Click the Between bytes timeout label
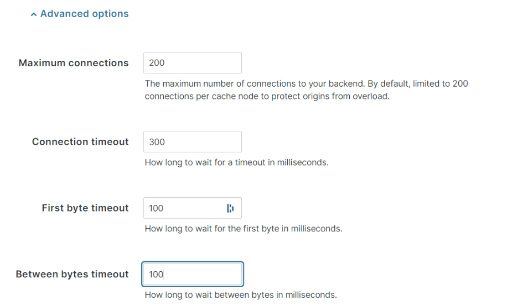 tap(72, 274)
